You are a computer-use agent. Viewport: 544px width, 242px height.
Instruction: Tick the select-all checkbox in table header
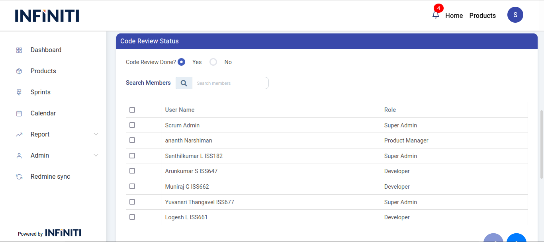tap(132, 110)
